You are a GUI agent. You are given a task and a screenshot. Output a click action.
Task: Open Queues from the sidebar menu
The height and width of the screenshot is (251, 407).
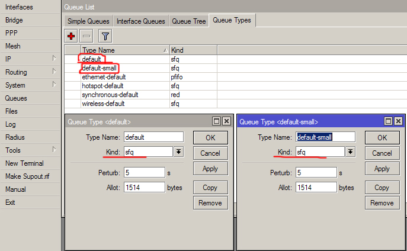click(x=16, y=98)
